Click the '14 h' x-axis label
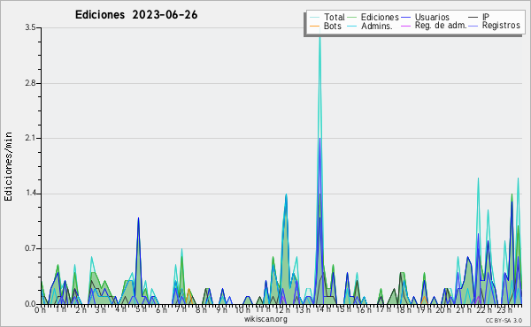Screen dimensions: 531x327 point(322,309)
